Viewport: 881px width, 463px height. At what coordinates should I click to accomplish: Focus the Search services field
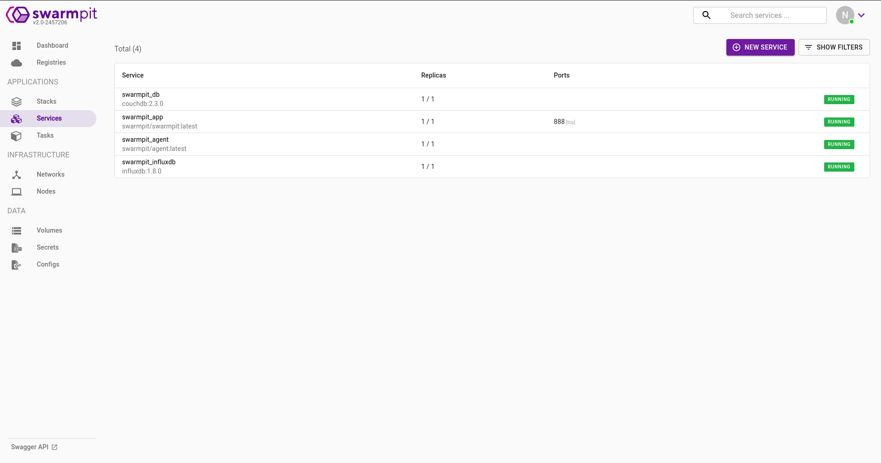click(760, 15)
